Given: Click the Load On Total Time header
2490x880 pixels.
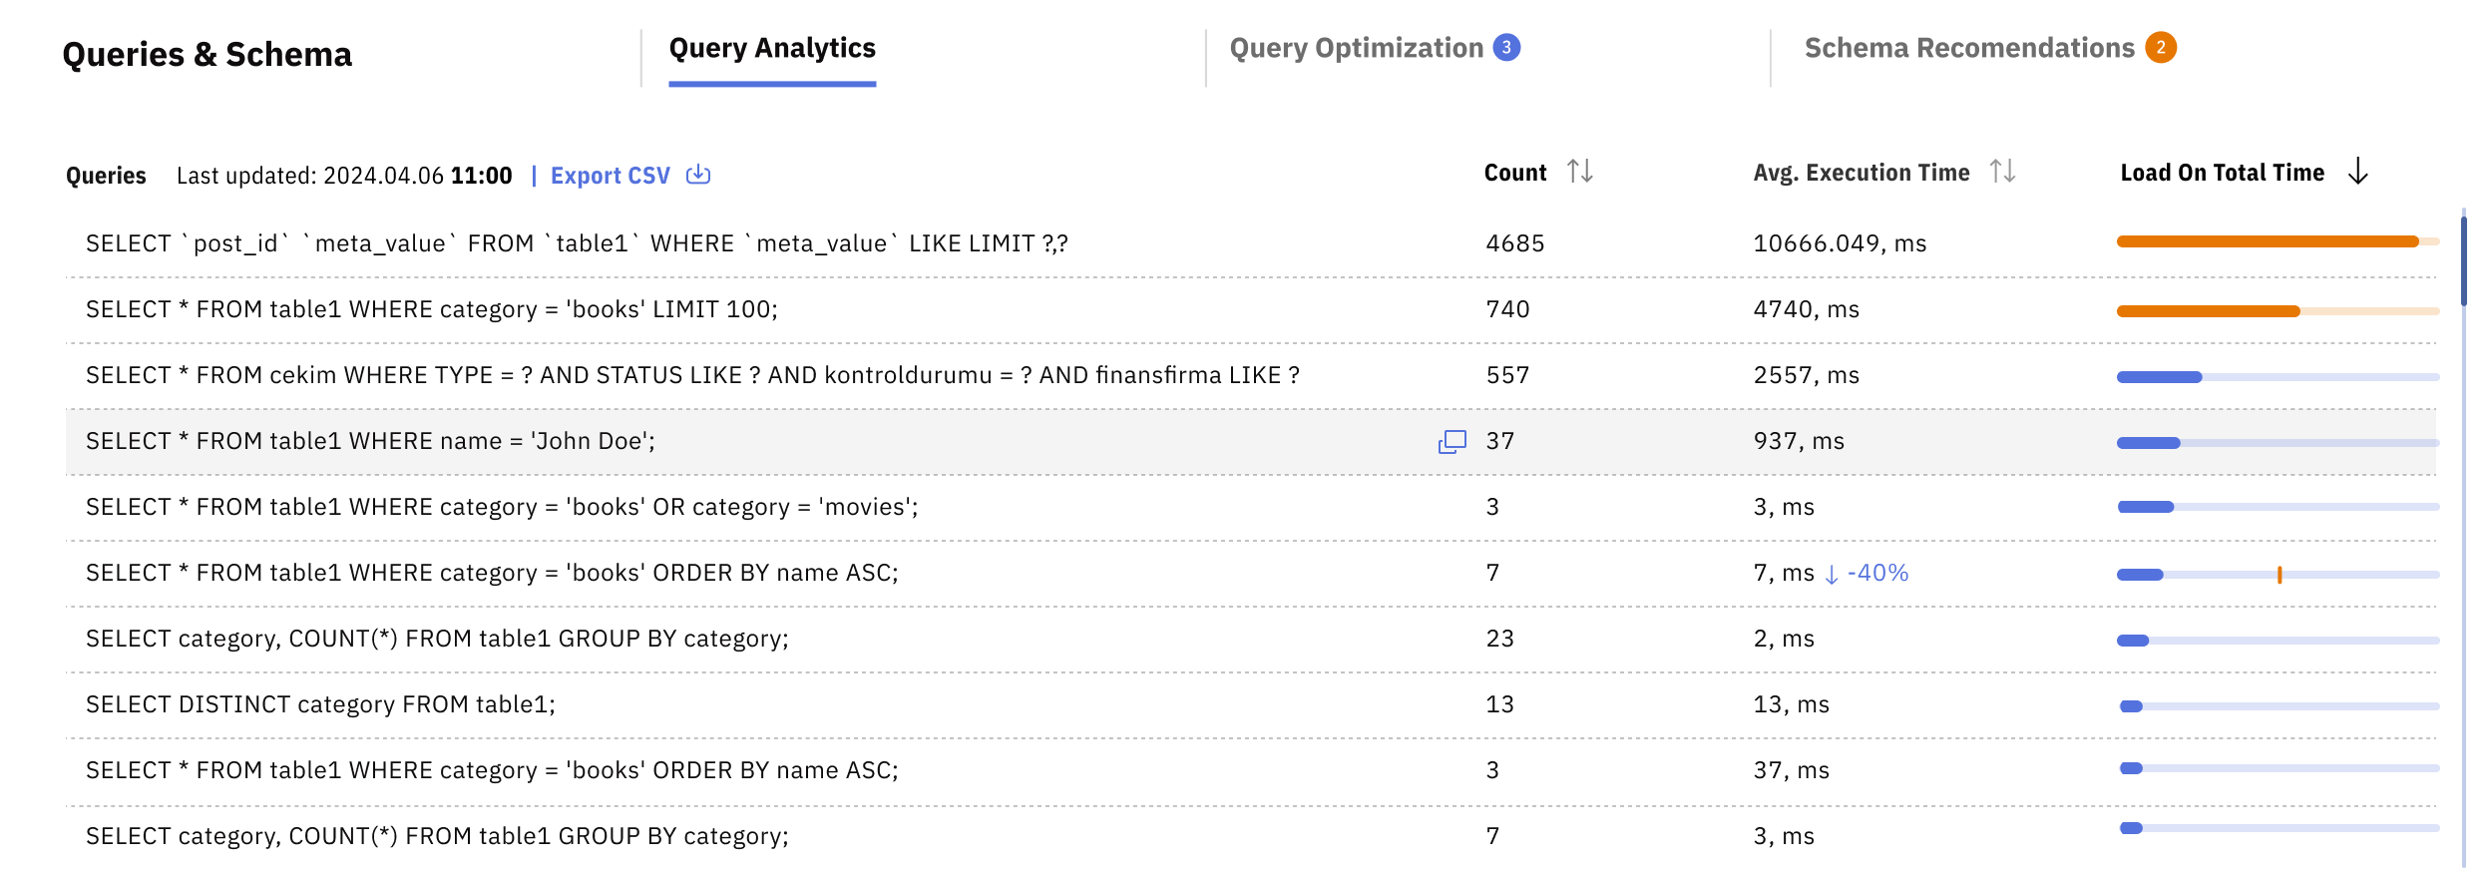Looking at the screenshot, I should point(2223,173).
